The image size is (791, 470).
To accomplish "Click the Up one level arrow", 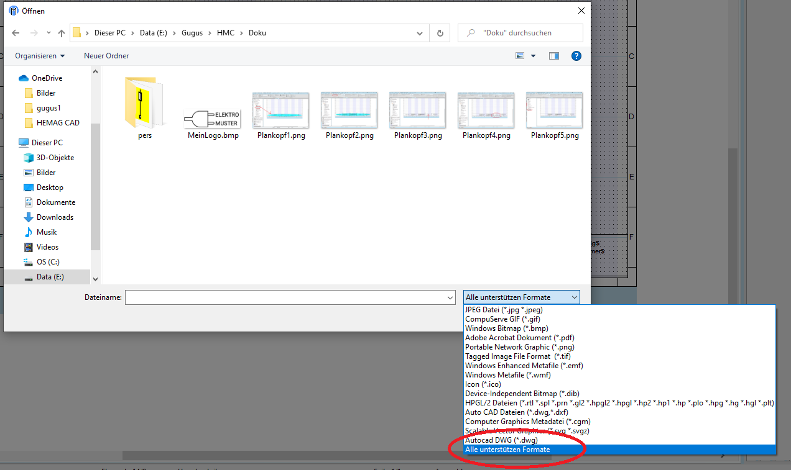I will (x=62, y=33).
